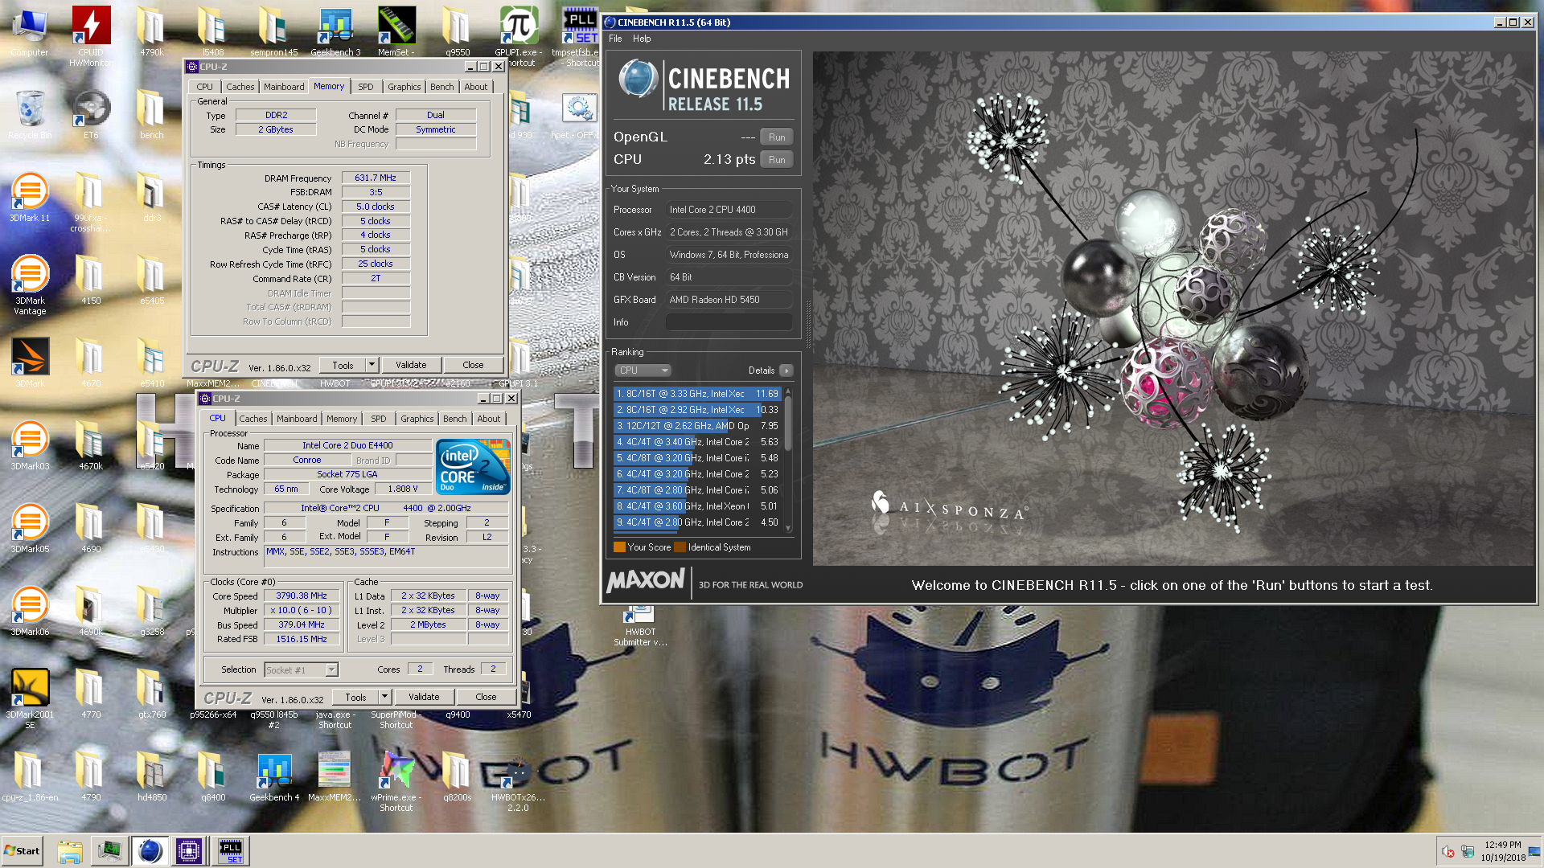Open the CPU ranking dropdown in Cinebench
Viewport: 1544px width, 868px height.
tap(643, 371)
